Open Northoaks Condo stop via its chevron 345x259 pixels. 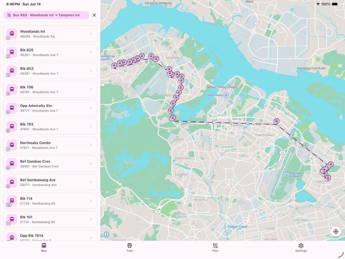click(91, 145)
